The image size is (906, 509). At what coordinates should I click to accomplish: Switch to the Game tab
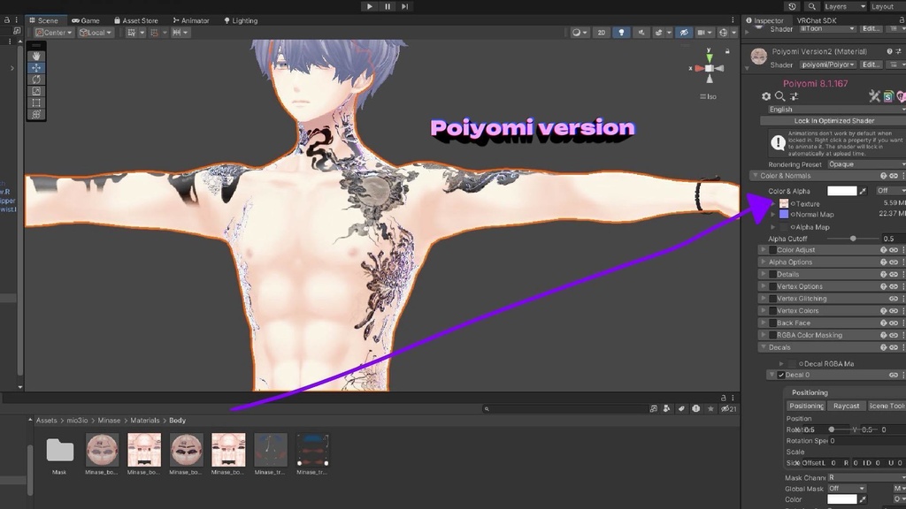coord(86,20)
